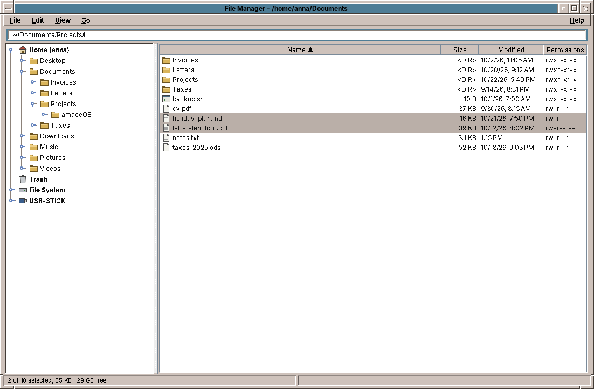Image resolution: width=594 pixels, height=389 pixels.
Task: Select the taxes-2025.ods file name
Action: [196, 148]
